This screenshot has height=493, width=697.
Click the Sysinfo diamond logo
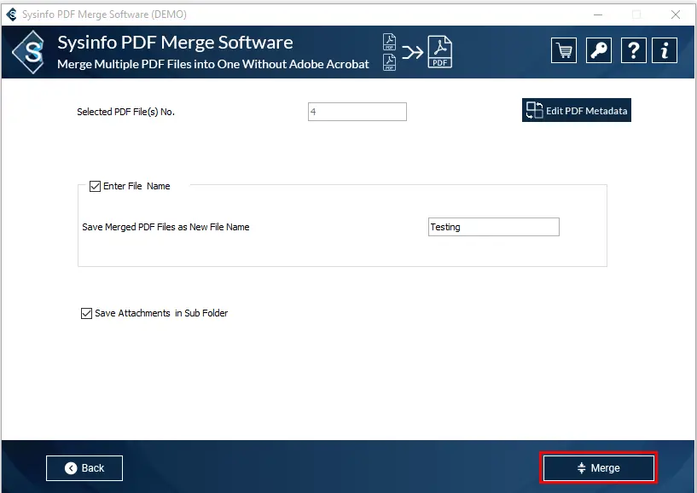pos(29,52)
